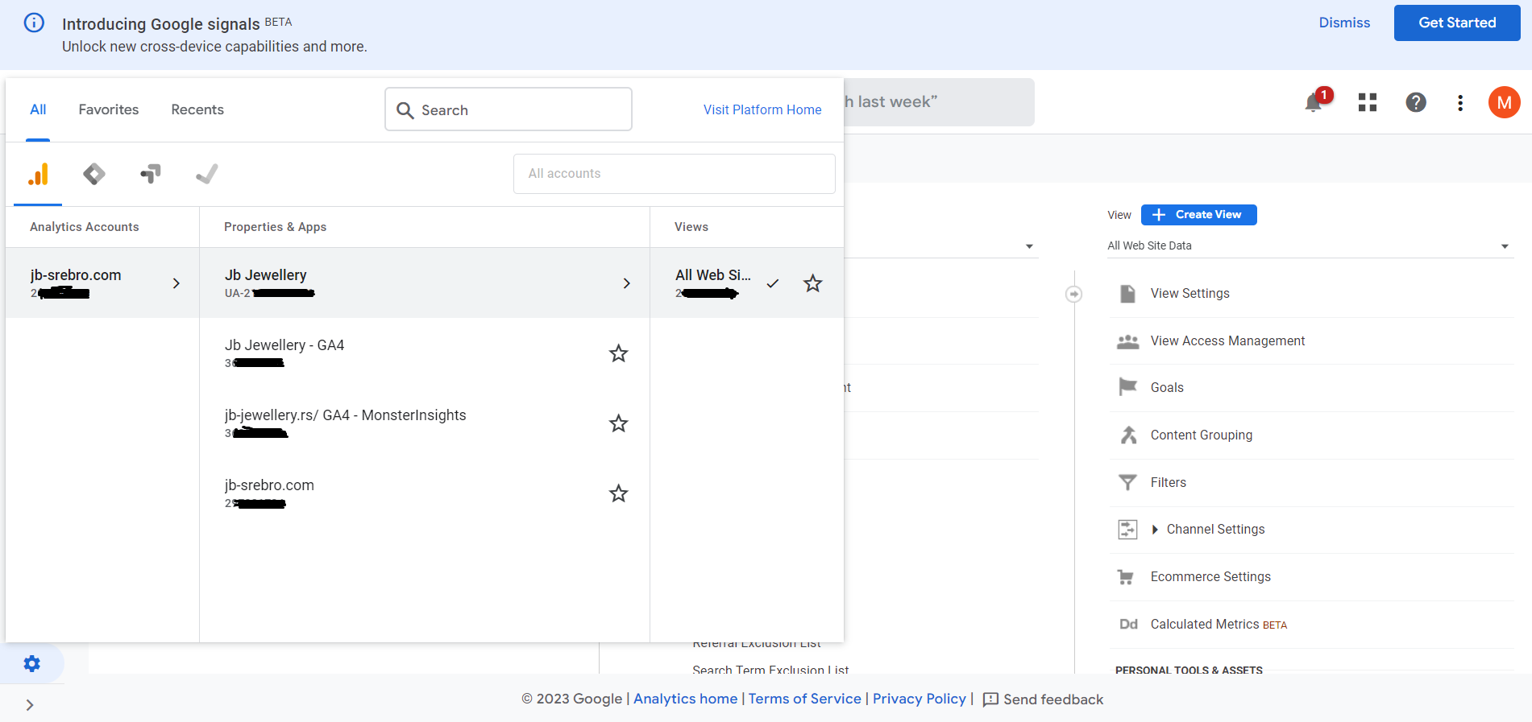Click the Create View button
Viewport: 1532px width, 722px height.
(1198, 215)
